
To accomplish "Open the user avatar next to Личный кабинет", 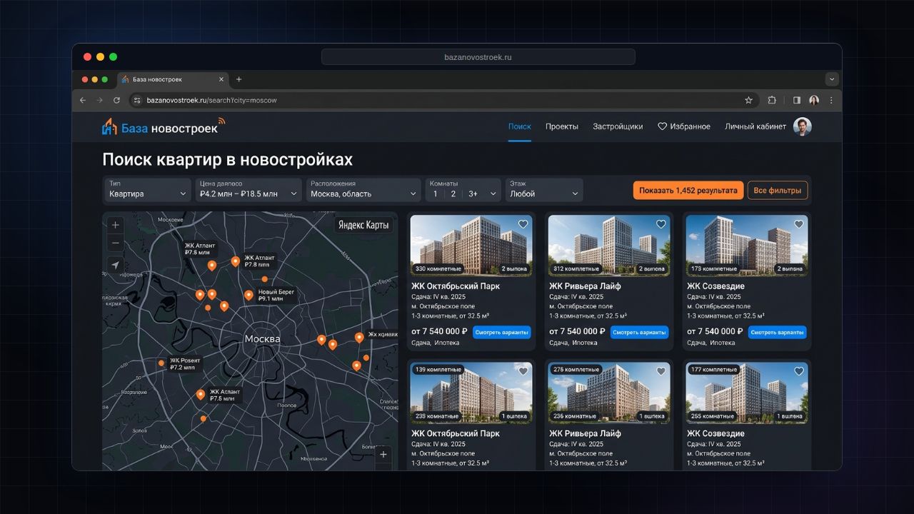I will coord(803,126).
